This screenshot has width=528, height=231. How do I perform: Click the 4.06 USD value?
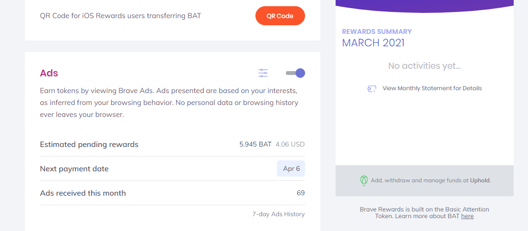coord(290,144)
